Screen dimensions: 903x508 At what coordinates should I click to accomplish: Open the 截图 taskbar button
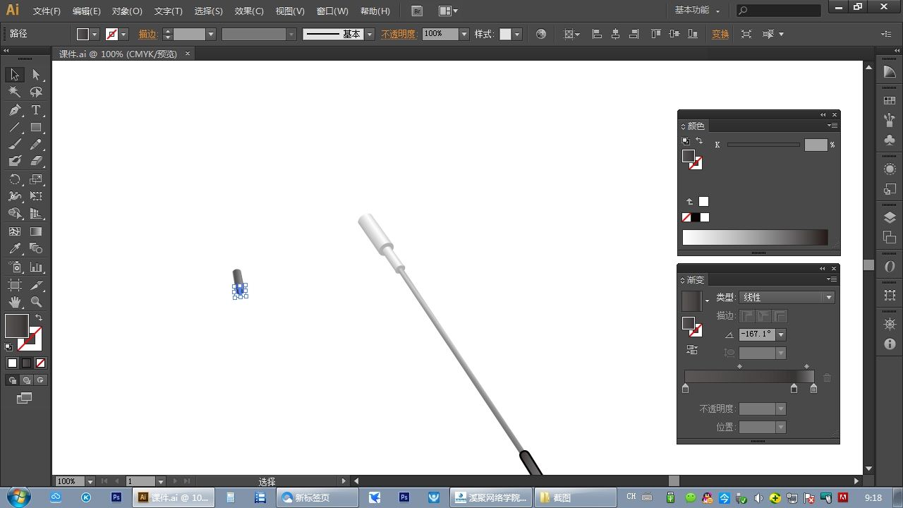(574, 497)
